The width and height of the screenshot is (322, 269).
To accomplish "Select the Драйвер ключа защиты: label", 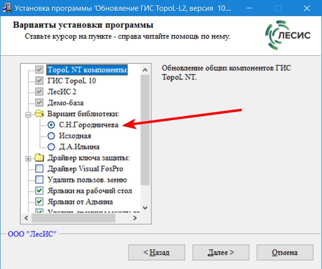I will point(88,158).
